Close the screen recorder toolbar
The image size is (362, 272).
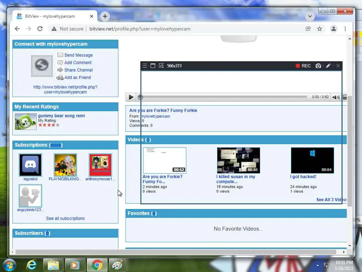(338, 66)
